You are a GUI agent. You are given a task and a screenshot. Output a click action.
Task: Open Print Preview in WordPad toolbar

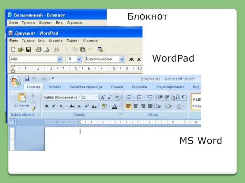point(47,49)
